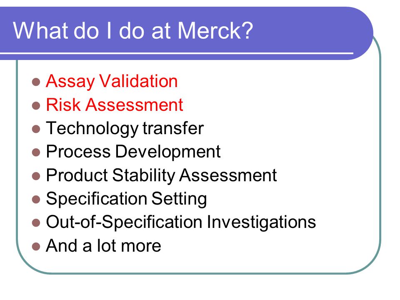Viewport: 400px width, 300px height.
Task: Click the 'Specification Setting' bullet text
Action: click(x=127, y=199)
